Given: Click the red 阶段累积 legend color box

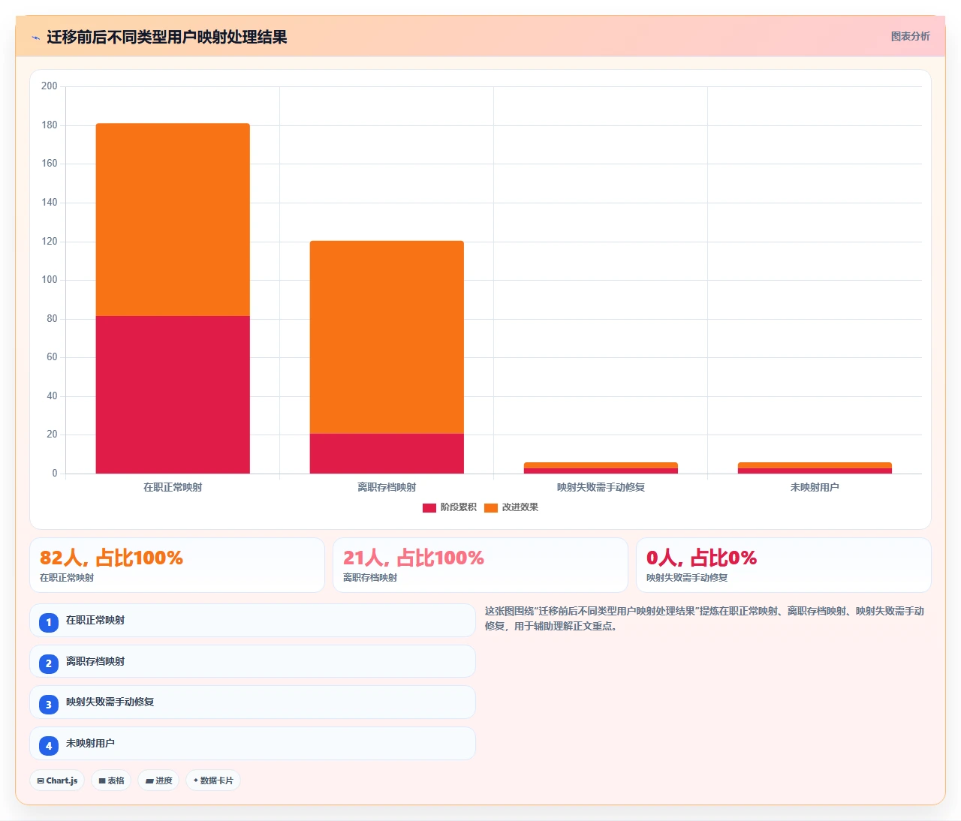Looking at the screenshot, I should tap(429, 508).
